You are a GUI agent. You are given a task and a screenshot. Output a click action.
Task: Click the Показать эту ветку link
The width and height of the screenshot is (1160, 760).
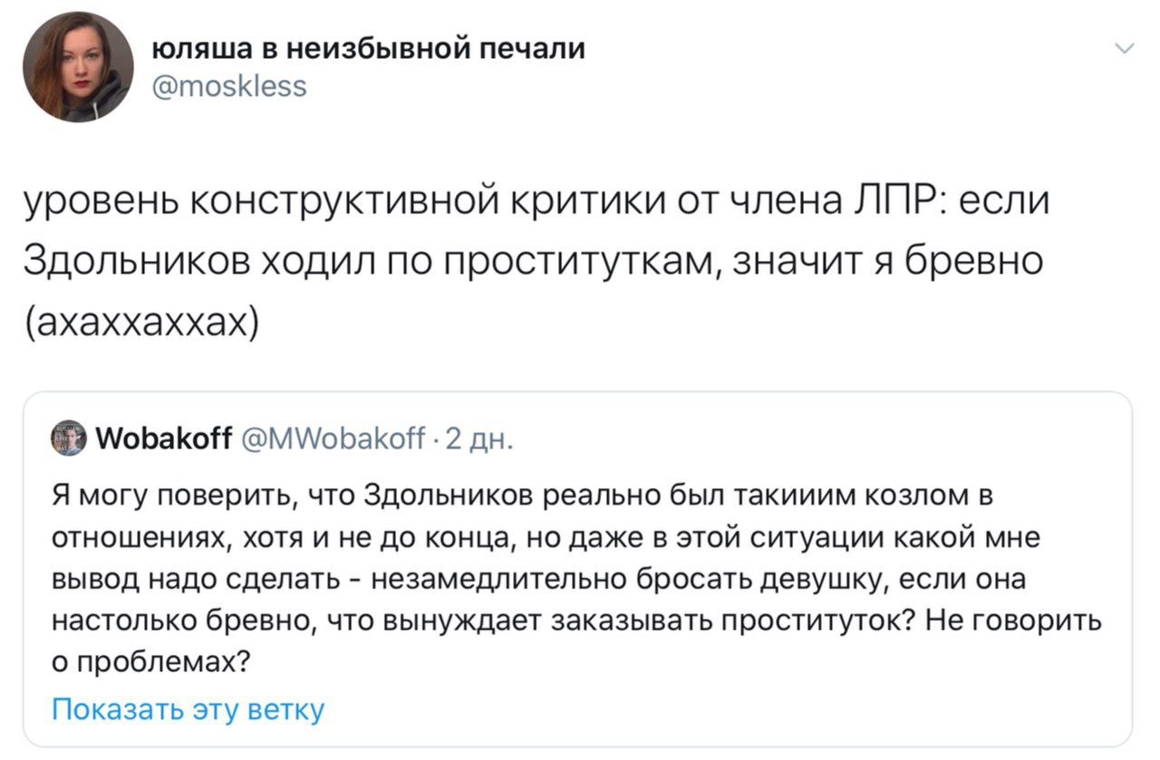[188, 708]
